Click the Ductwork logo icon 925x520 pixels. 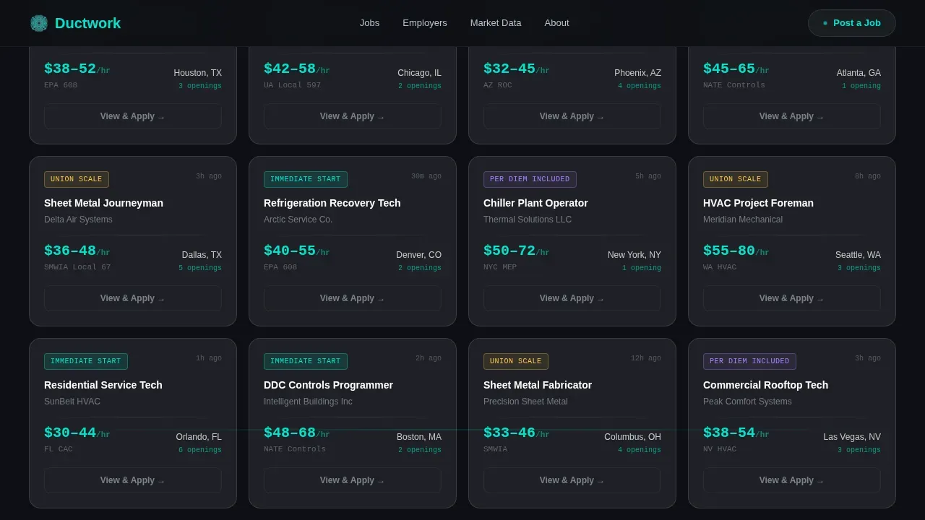click(39, 23)
